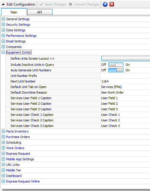150x191 pixels.
Task: Expand Purchase Orders plus icon
Action: pyautogui.click(x=4, y=137)
